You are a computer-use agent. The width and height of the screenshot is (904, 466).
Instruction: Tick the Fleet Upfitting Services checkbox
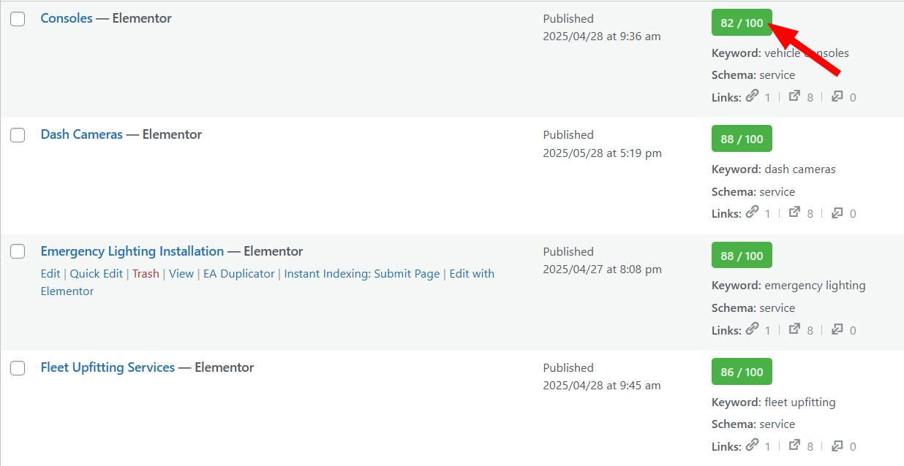(18, 368)
